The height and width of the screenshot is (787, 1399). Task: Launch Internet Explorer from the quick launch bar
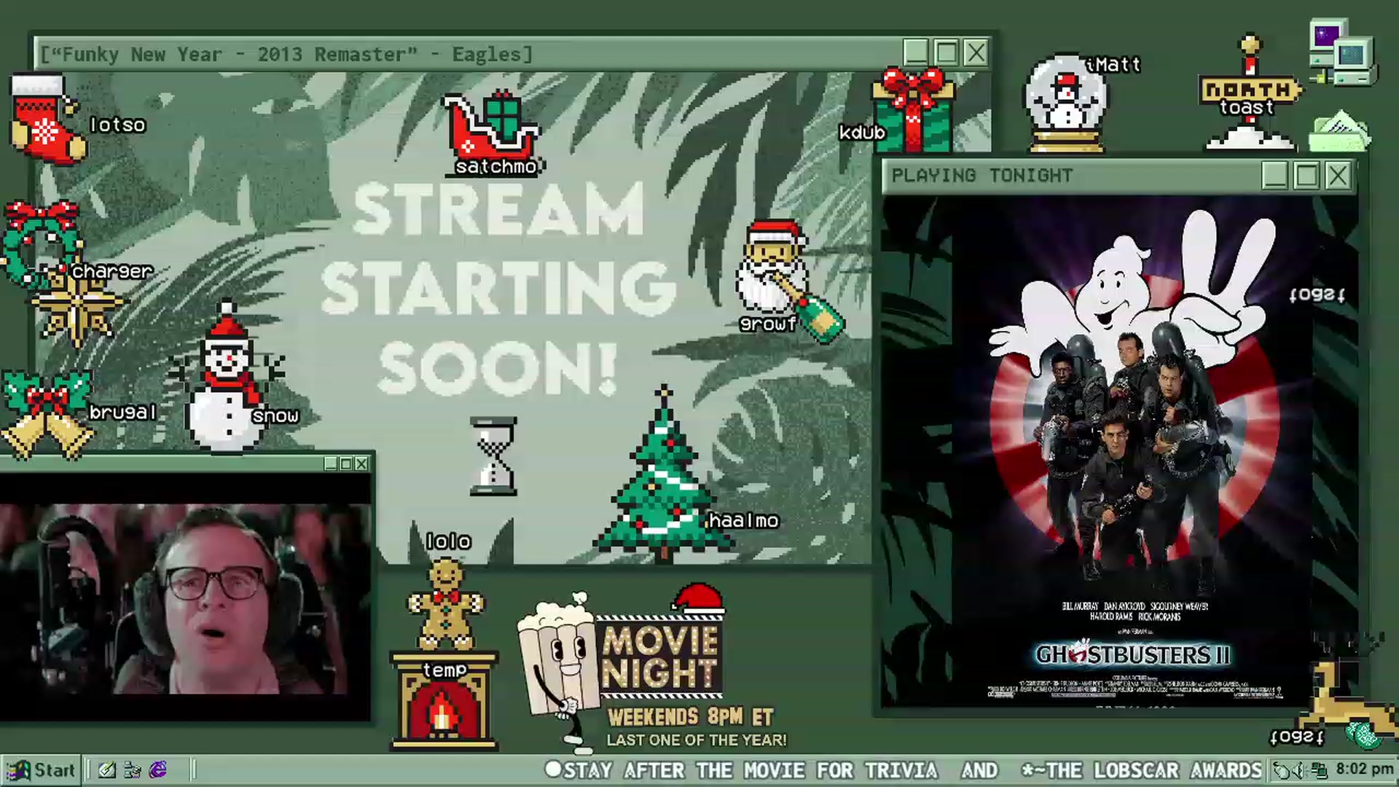[x=158, y=770]
